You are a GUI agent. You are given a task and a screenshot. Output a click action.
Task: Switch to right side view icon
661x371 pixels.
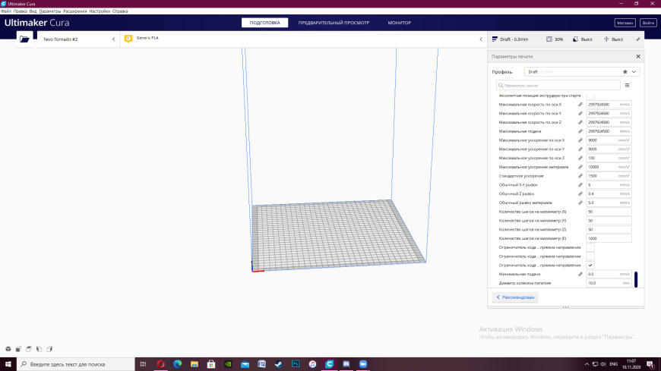49,349
